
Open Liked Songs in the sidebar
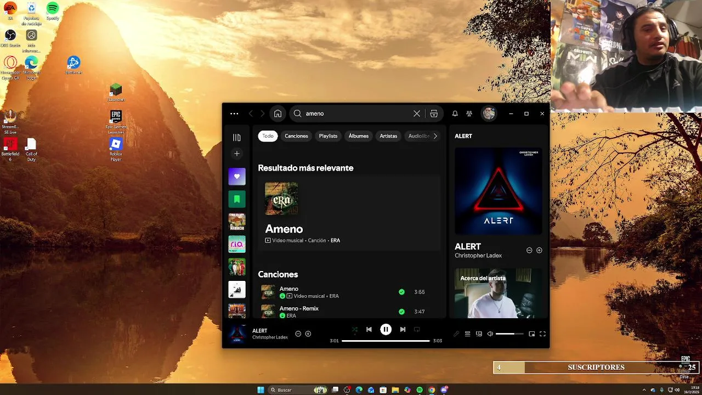[237, 176]
